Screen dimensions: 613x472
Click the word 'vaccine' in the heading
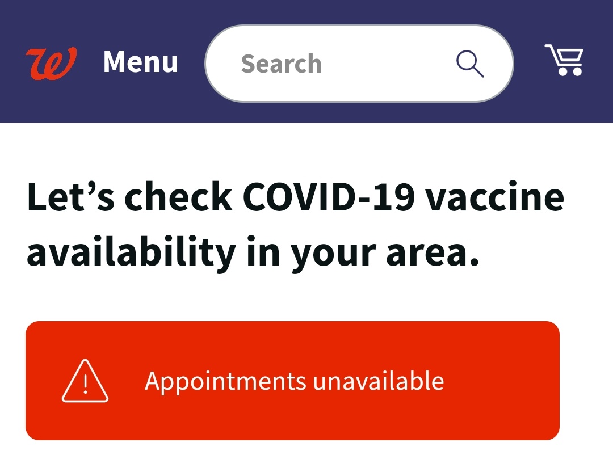495,197
